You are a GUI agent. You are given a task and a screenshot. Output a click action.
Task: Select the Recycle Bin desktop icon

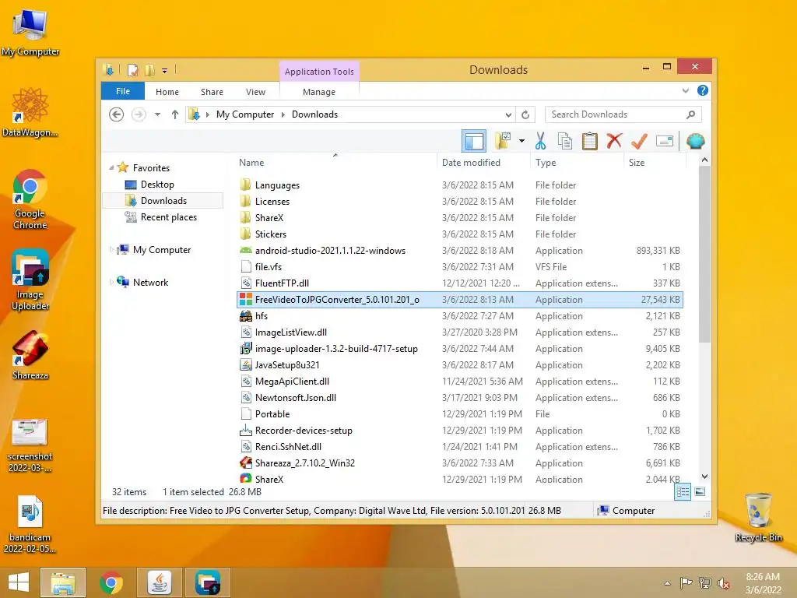(x=758, y=517)
